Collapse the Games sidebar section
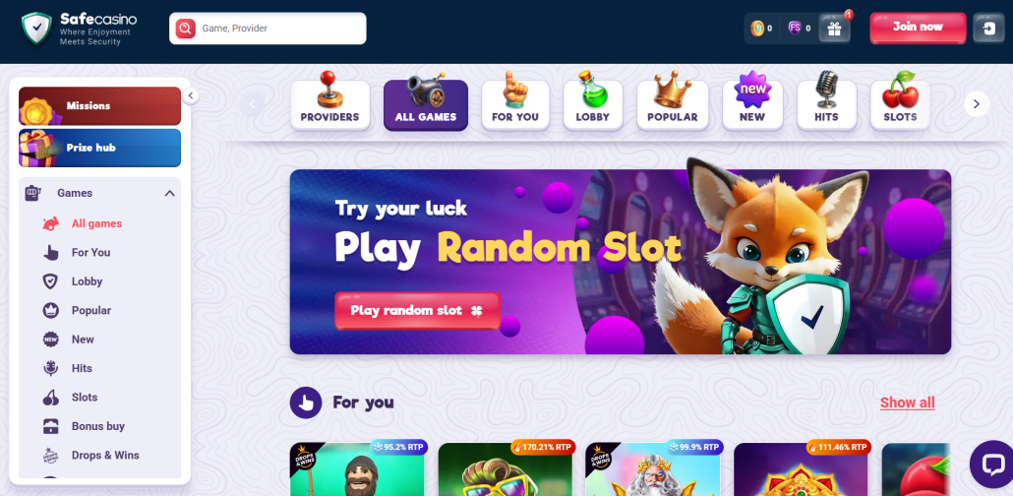 click(169, 193)
